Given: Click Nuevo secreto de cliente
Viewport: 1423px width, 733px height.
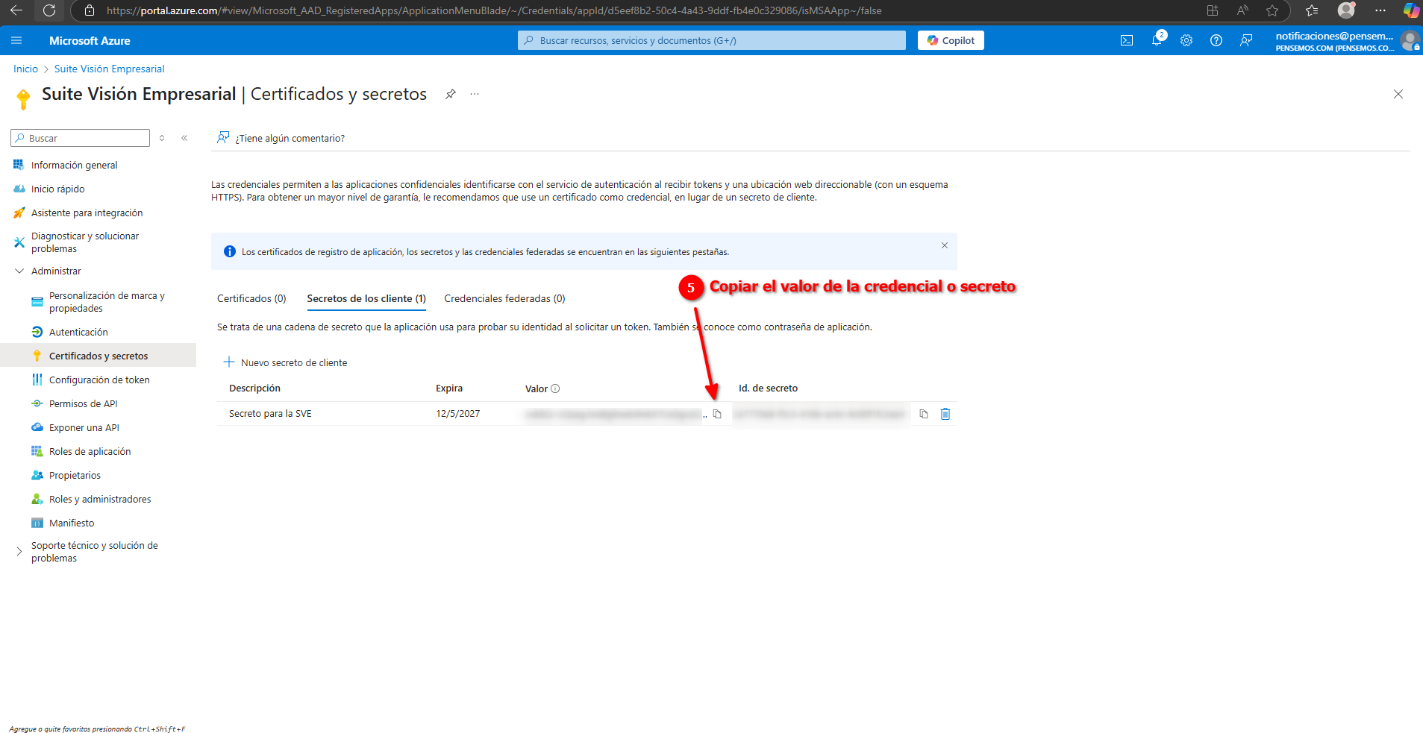Looking at the screenshot, I should pos(286,362).
